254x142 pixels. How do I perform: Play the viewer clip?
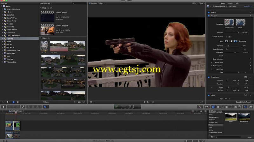pyautogui.click(x=148, y=102)
